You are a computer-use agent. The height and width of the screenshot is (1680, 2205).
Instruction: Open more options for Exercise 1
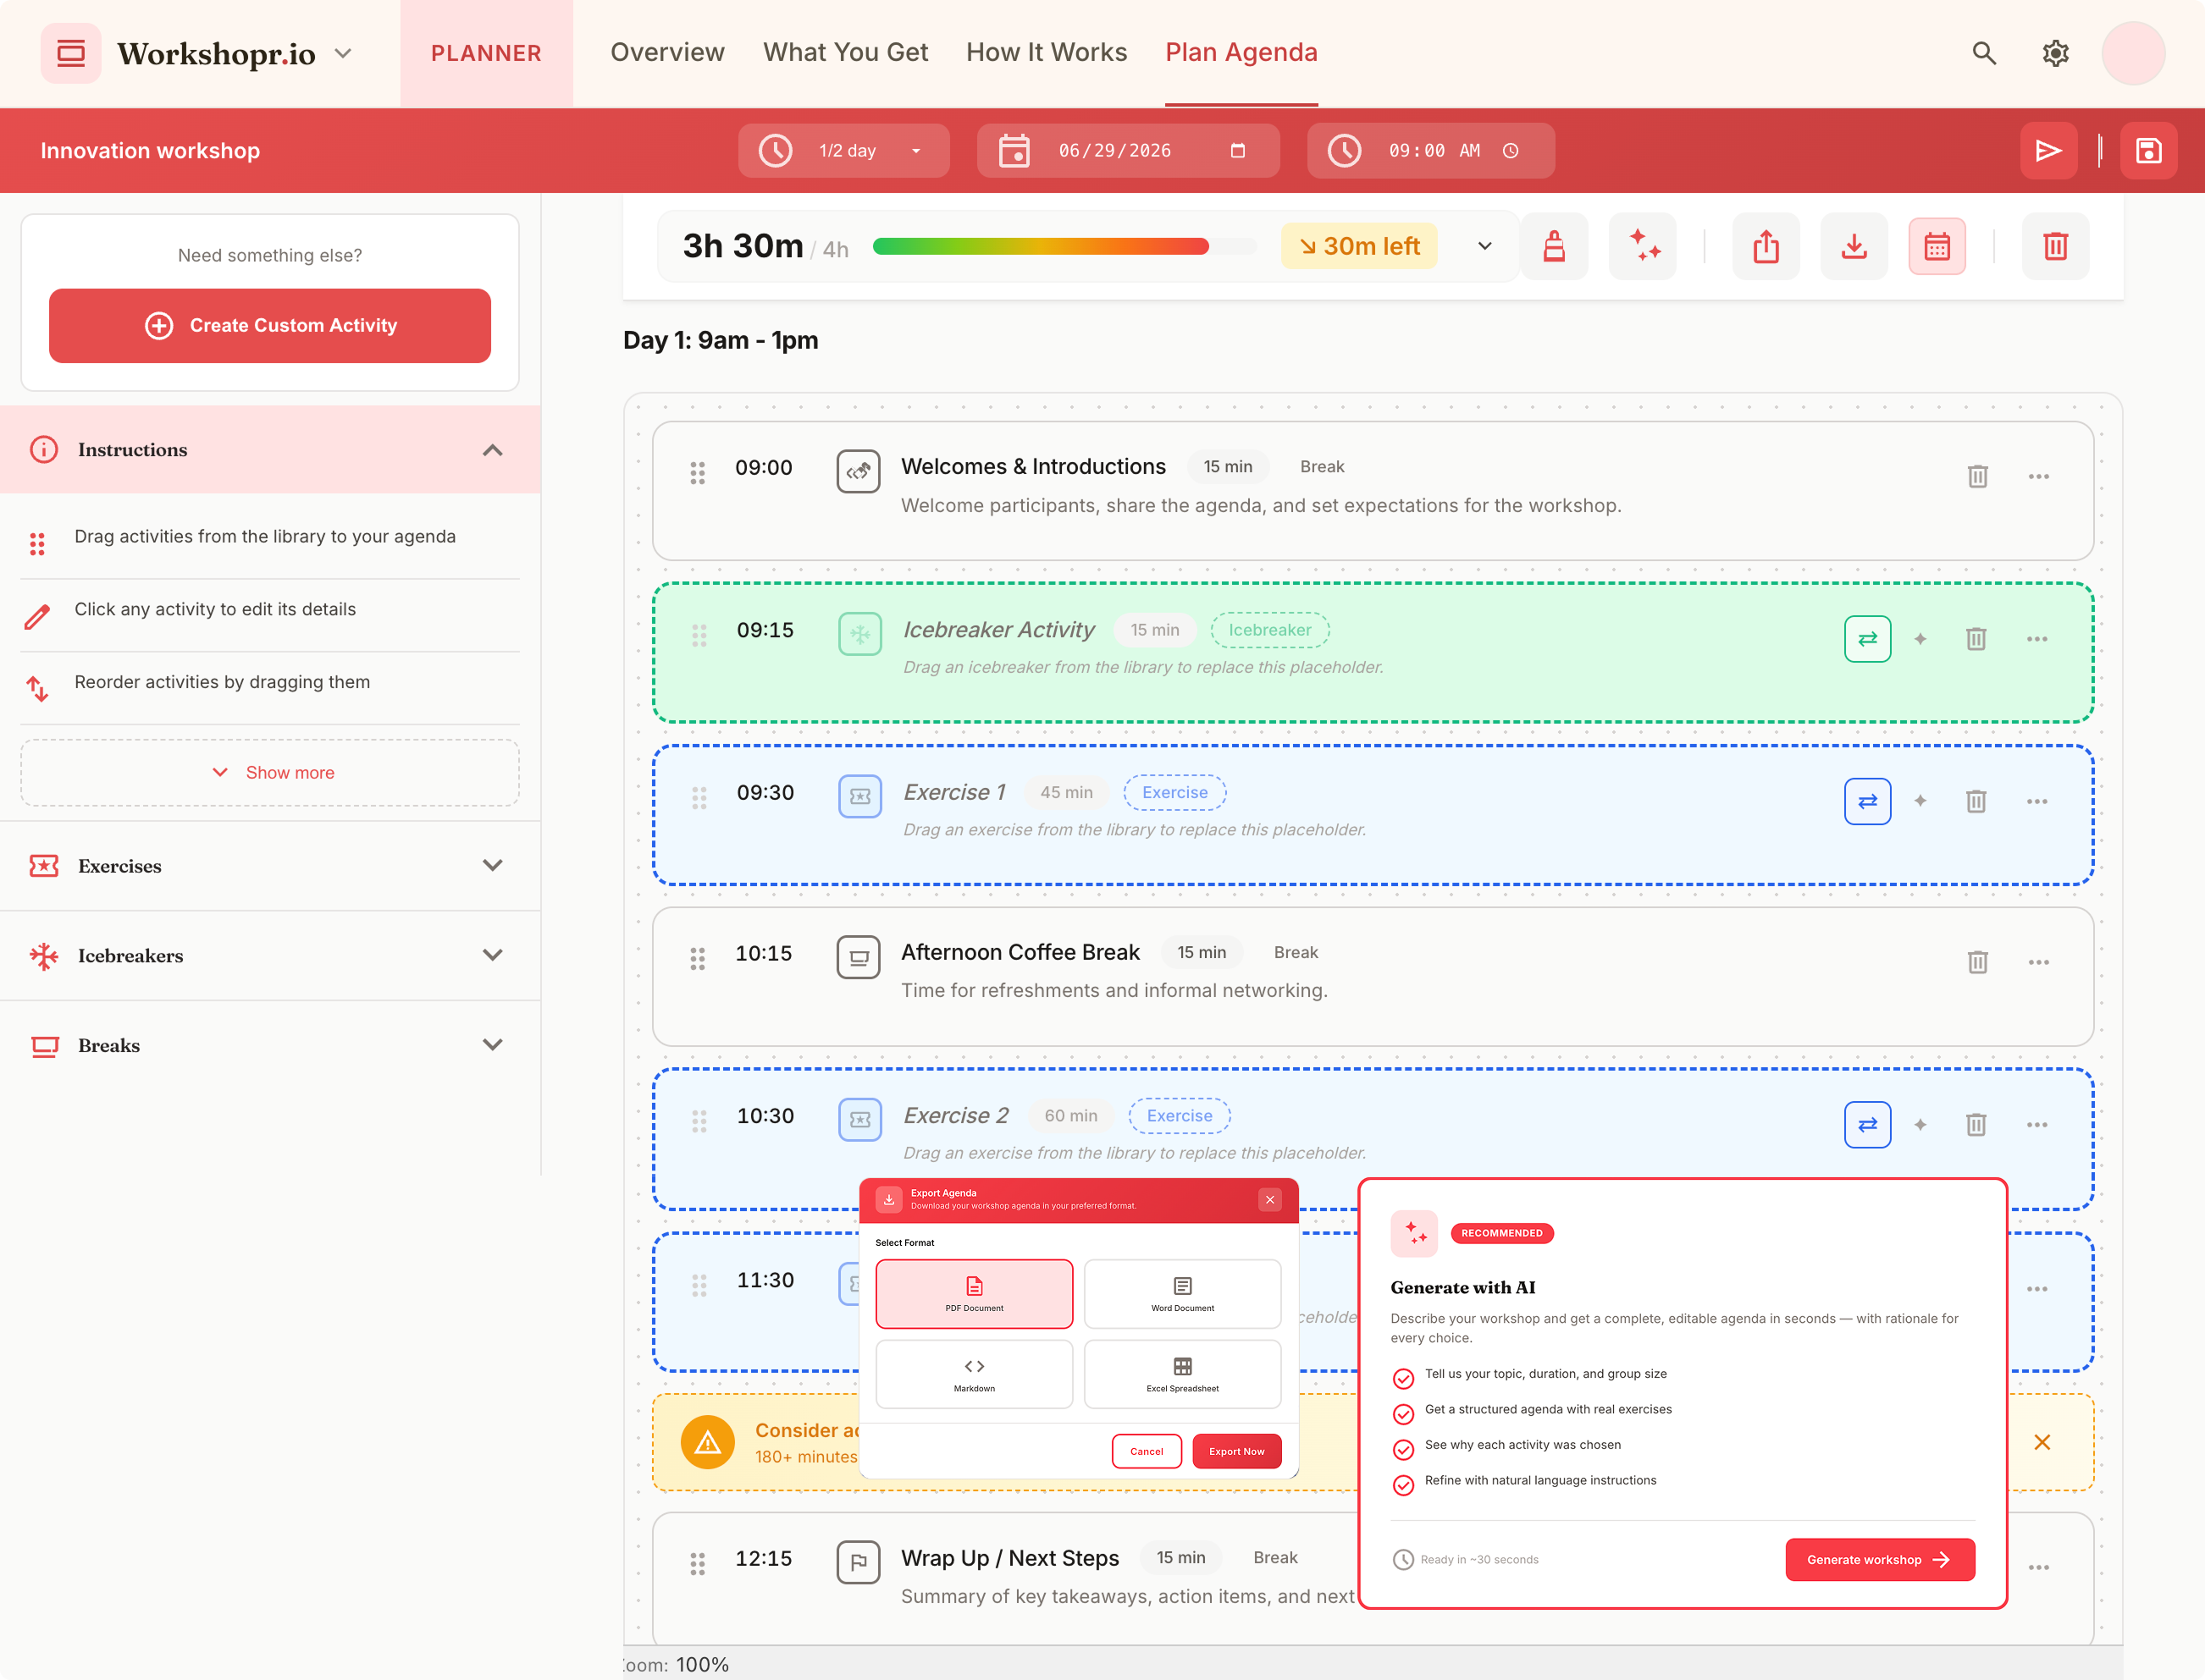point(2037,801)
